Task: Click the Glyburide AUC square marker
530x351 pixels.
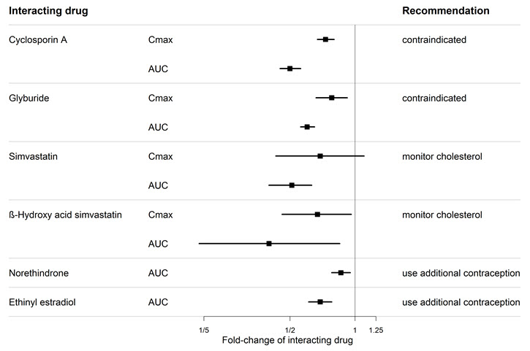Action: [x=307, y=127]
